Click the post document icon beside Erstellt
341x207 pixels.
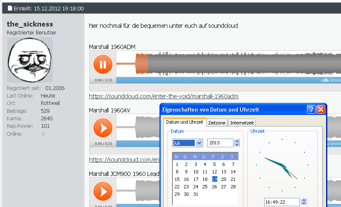click(x=10, y=8)
